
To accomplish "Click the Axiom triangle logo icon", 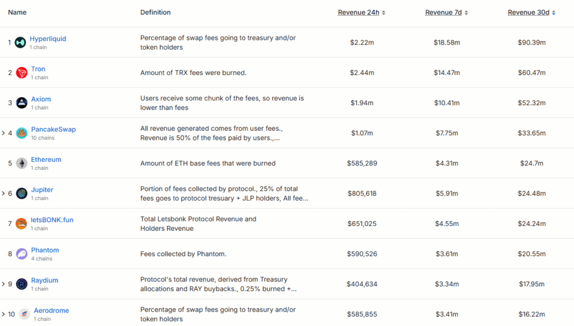I will pyautogui.click(x=21, y=103).
